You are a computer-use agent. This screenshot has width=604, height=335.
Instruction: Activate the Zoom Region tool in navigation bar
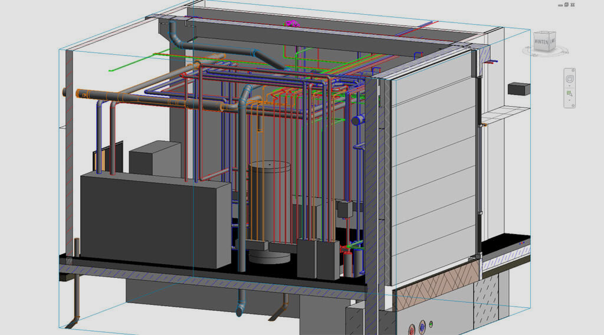tap(569, 94)
